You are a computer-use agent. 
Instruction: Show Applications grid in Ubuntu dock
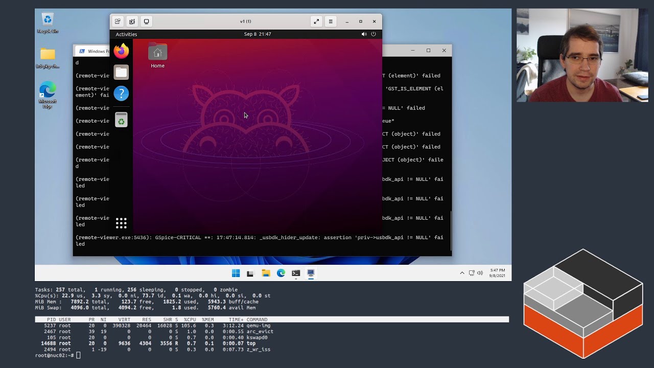(x=121, y=223)
